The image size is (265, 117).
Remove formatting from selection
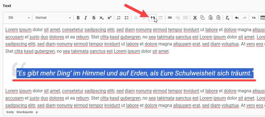[x=228, y=18]
